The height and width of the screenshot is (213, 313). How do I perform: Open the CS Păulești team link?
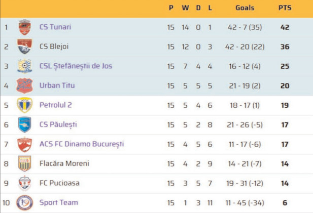coord(58,124)
